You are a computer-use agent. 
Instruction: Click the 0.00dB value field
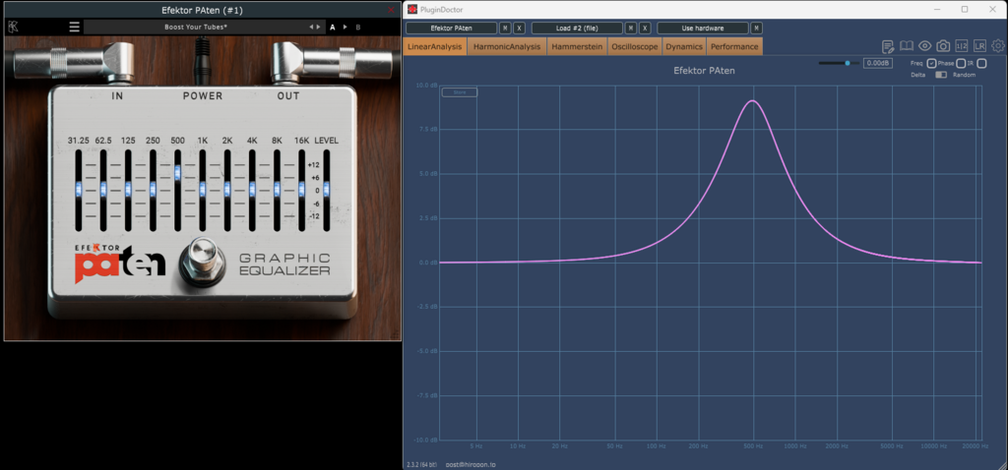pyautogui.click(x=877, y=64)
